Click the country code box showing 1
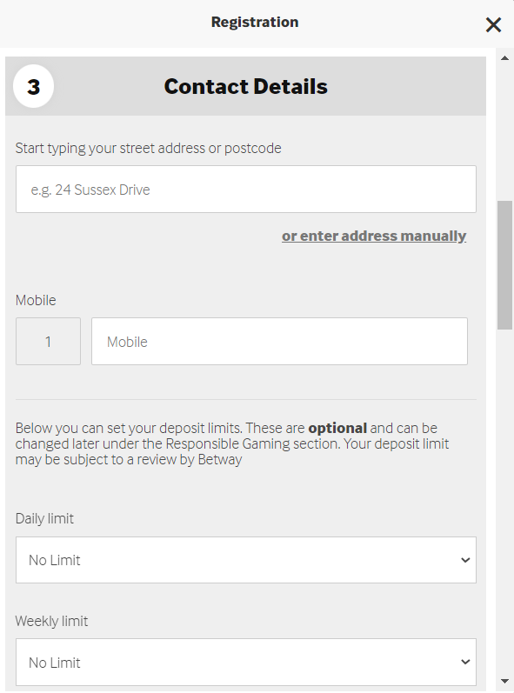Image resolution: width=514 pixels, height=693 pixels. (48, 341)
